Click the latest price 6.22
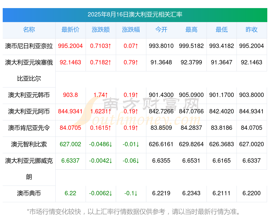The height and width of the screenshot is (220, 270). click(70, 193)
